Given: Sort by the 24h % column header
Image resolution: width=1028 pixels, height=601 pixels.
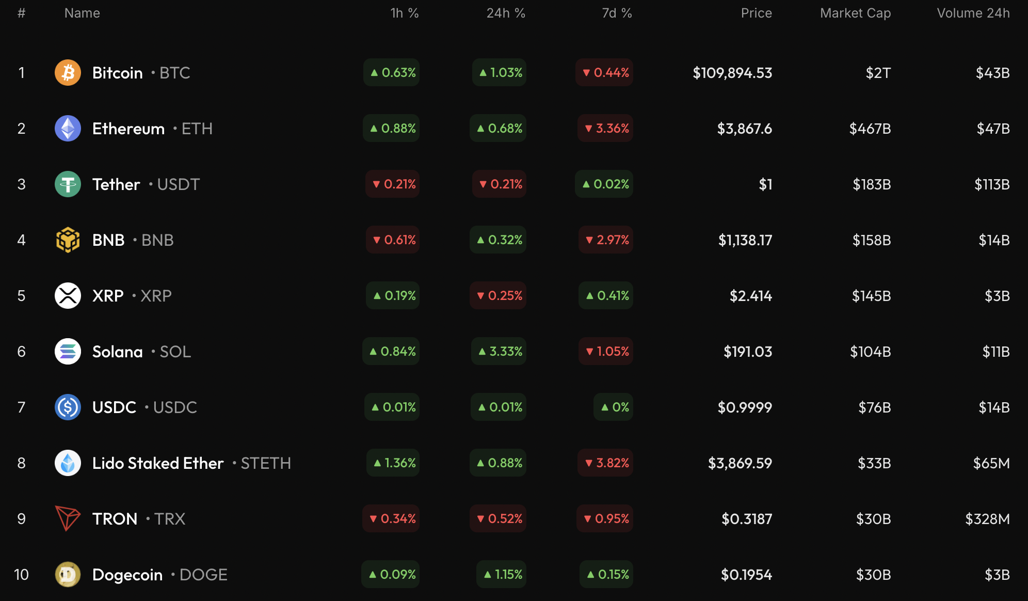Looking at the screenshot, I should click(505, 13).
